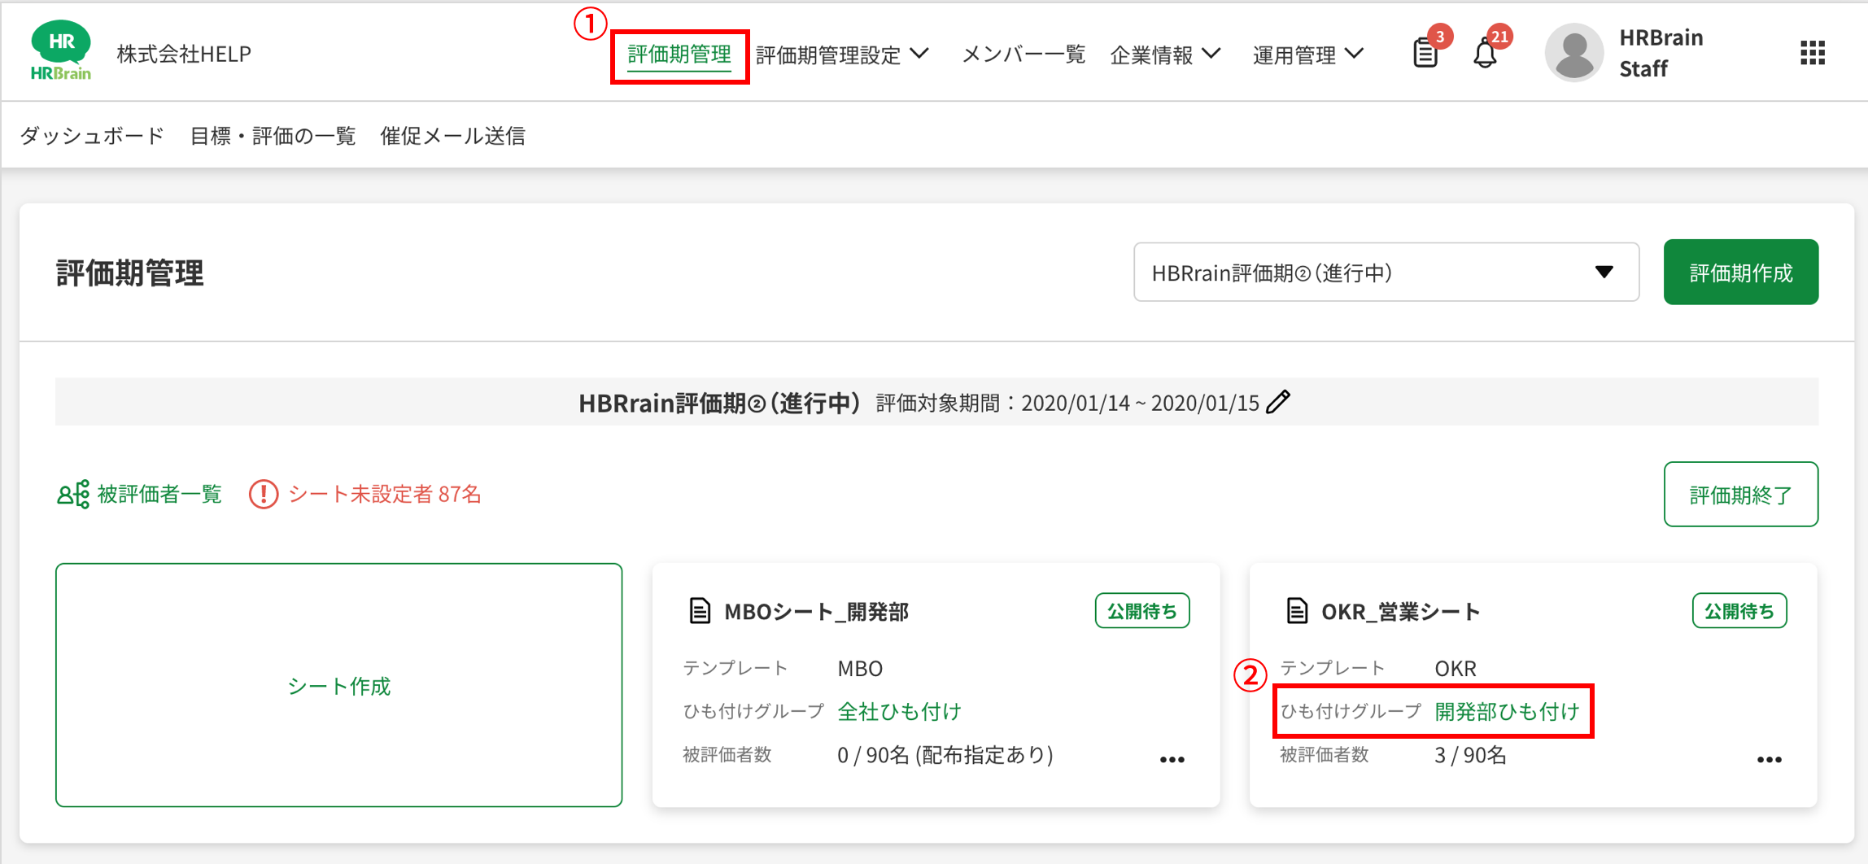Open the 催促メール送信 sub-tab
Screen dimensions: 1868x864
(x=453, y=135)
